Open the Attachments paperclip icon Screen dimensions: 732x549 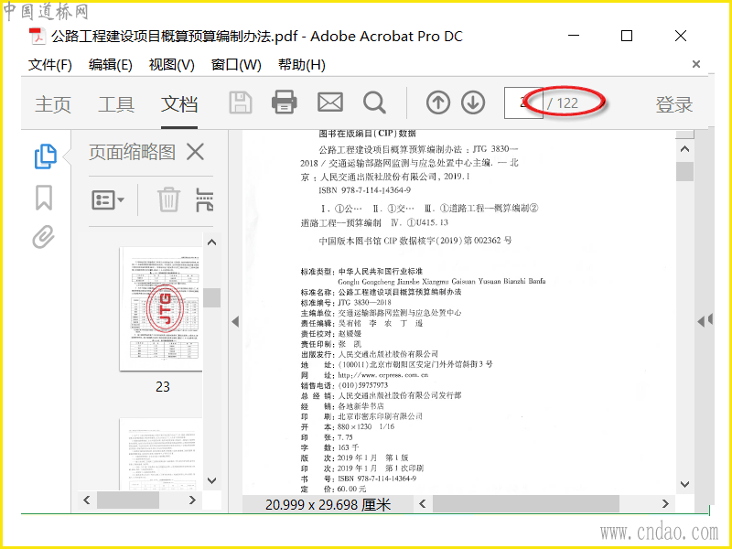44,237
